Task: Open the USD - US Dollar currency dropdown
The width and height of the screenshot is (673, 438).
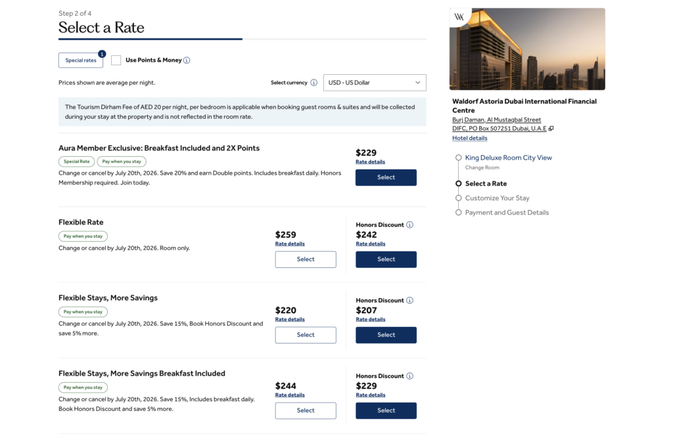Action: click(375, 83)
